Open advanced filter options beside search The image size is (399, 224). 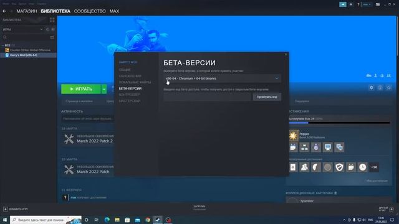[x=52, y=37]
